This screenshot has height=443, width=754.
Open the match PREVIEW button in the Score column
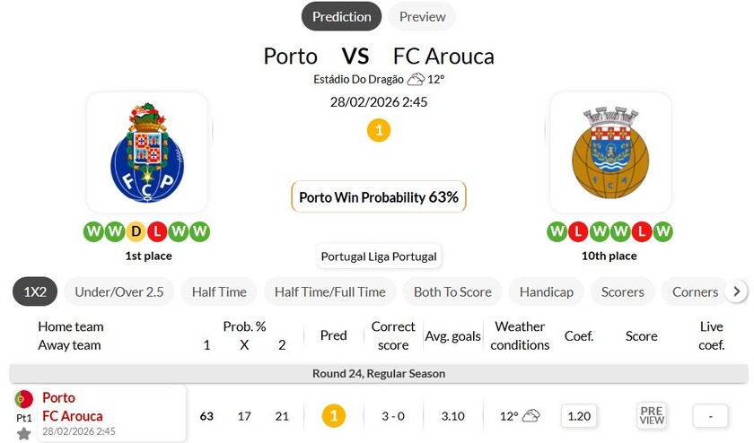pyautogui.click(x=652, y=415)
